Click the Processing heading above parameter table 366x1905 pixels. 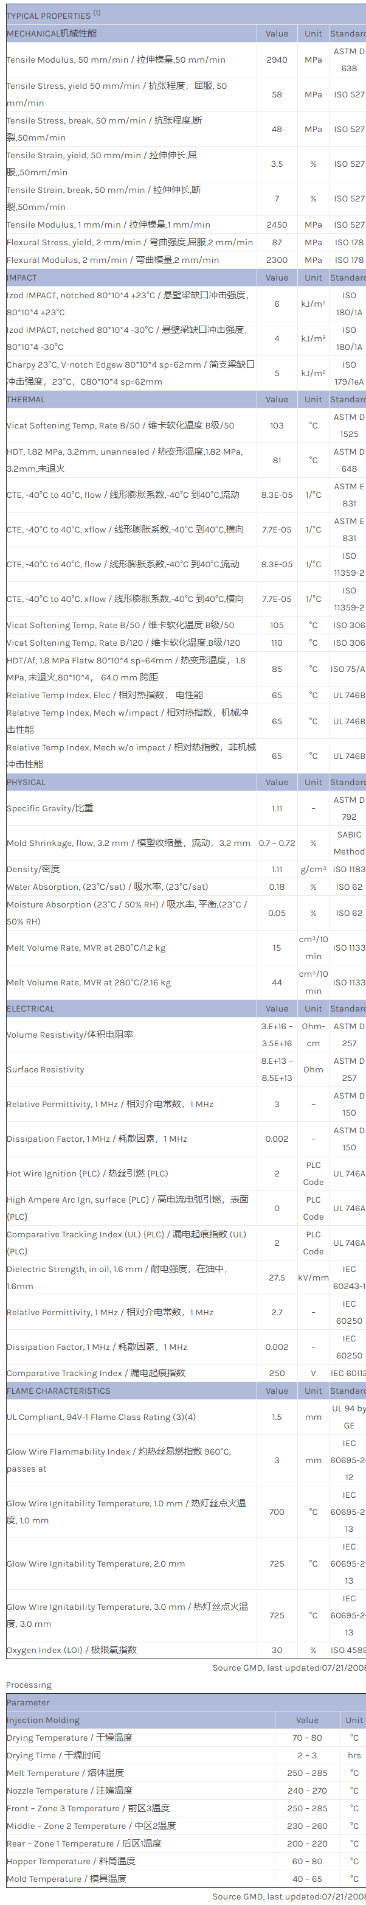click(29, 1684)
